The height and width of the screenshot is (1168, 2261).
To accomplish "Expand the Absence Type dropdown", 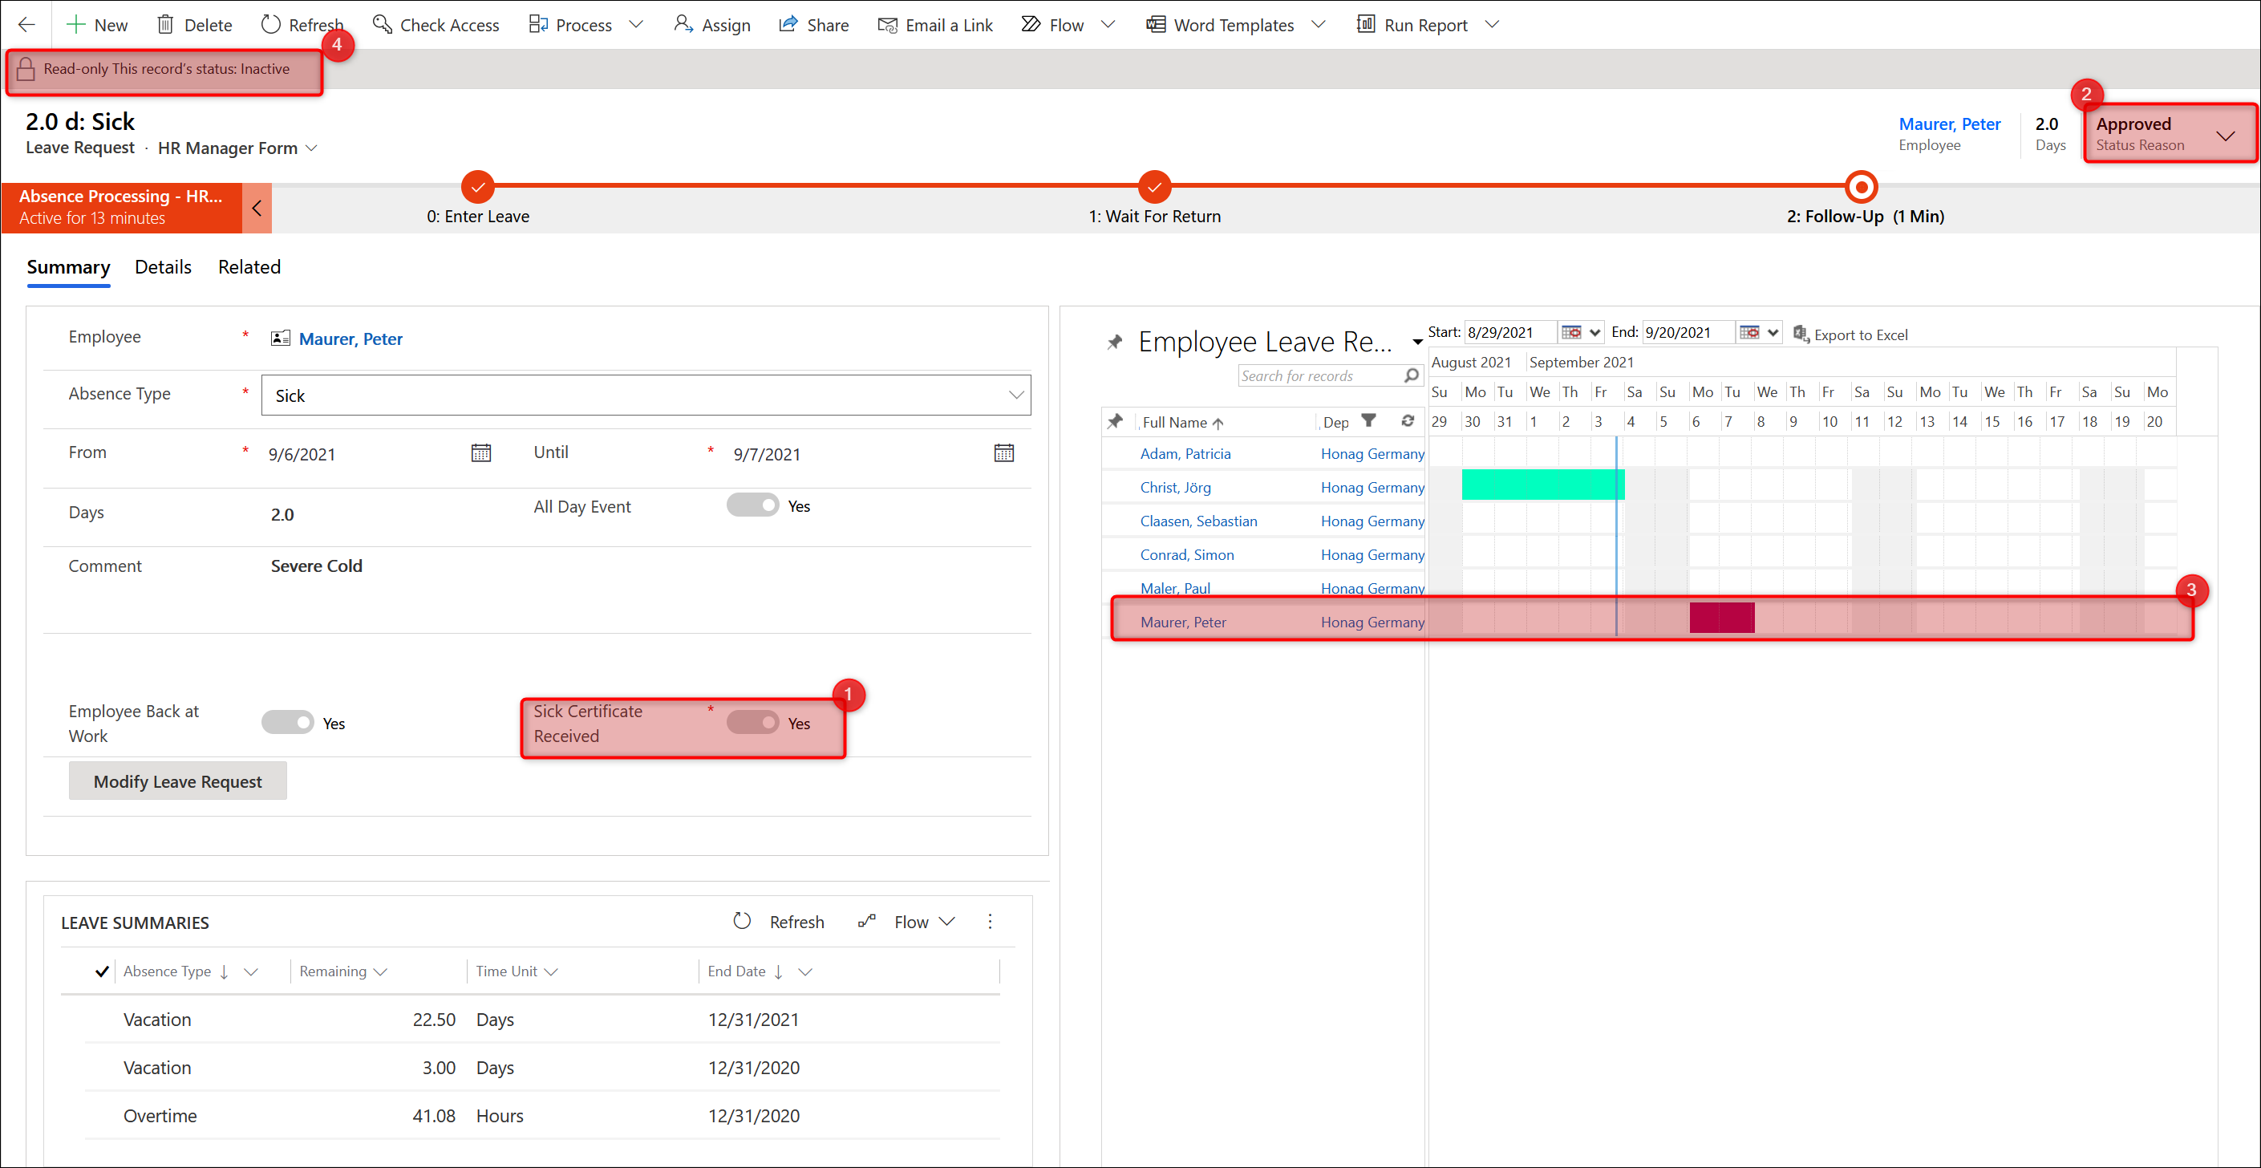I will tap(1015, 395).
